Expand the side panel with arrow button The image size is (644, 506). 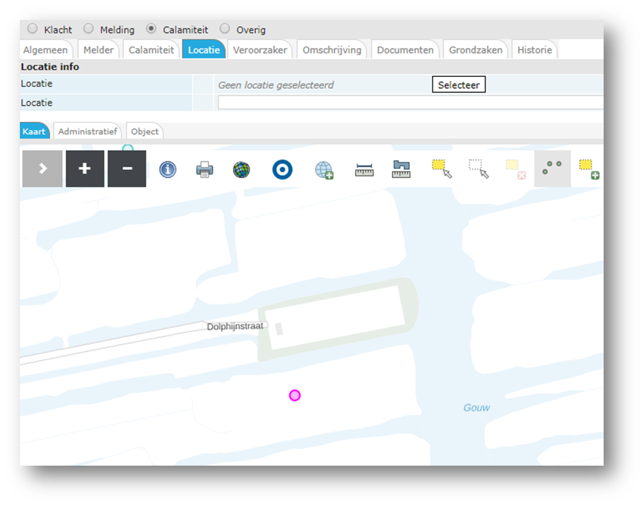42,169
